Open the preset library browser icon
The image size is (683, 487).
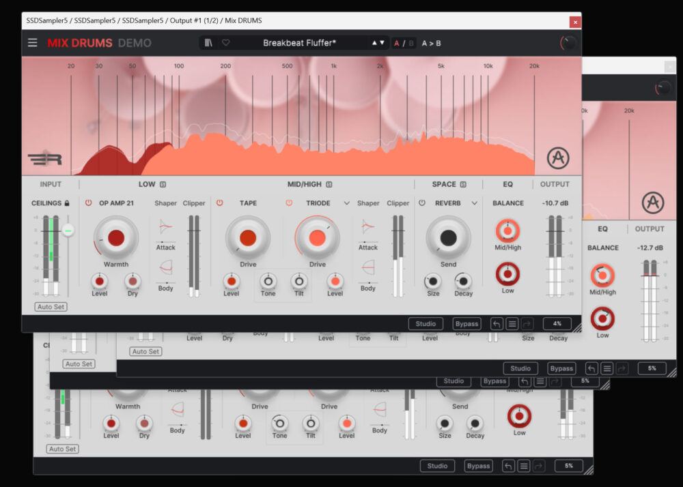(x=208, y=42)
